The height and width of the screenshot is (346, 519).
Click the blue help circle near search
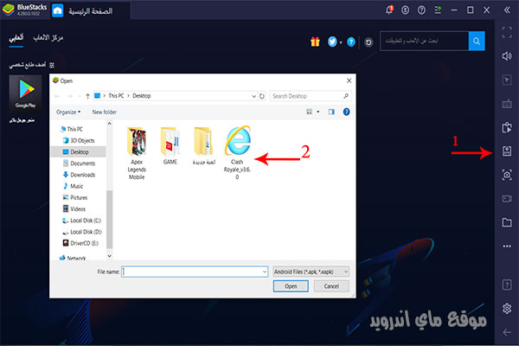click(x=351, y=42)
